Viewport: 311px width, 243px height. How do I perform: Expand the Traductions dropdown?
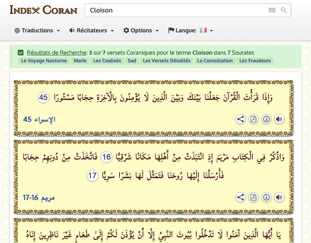pos(37,30)
